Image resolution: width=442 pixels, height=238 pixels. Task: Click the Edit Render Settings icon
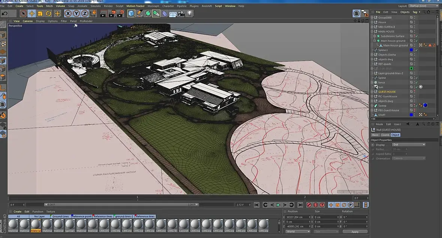120,13
